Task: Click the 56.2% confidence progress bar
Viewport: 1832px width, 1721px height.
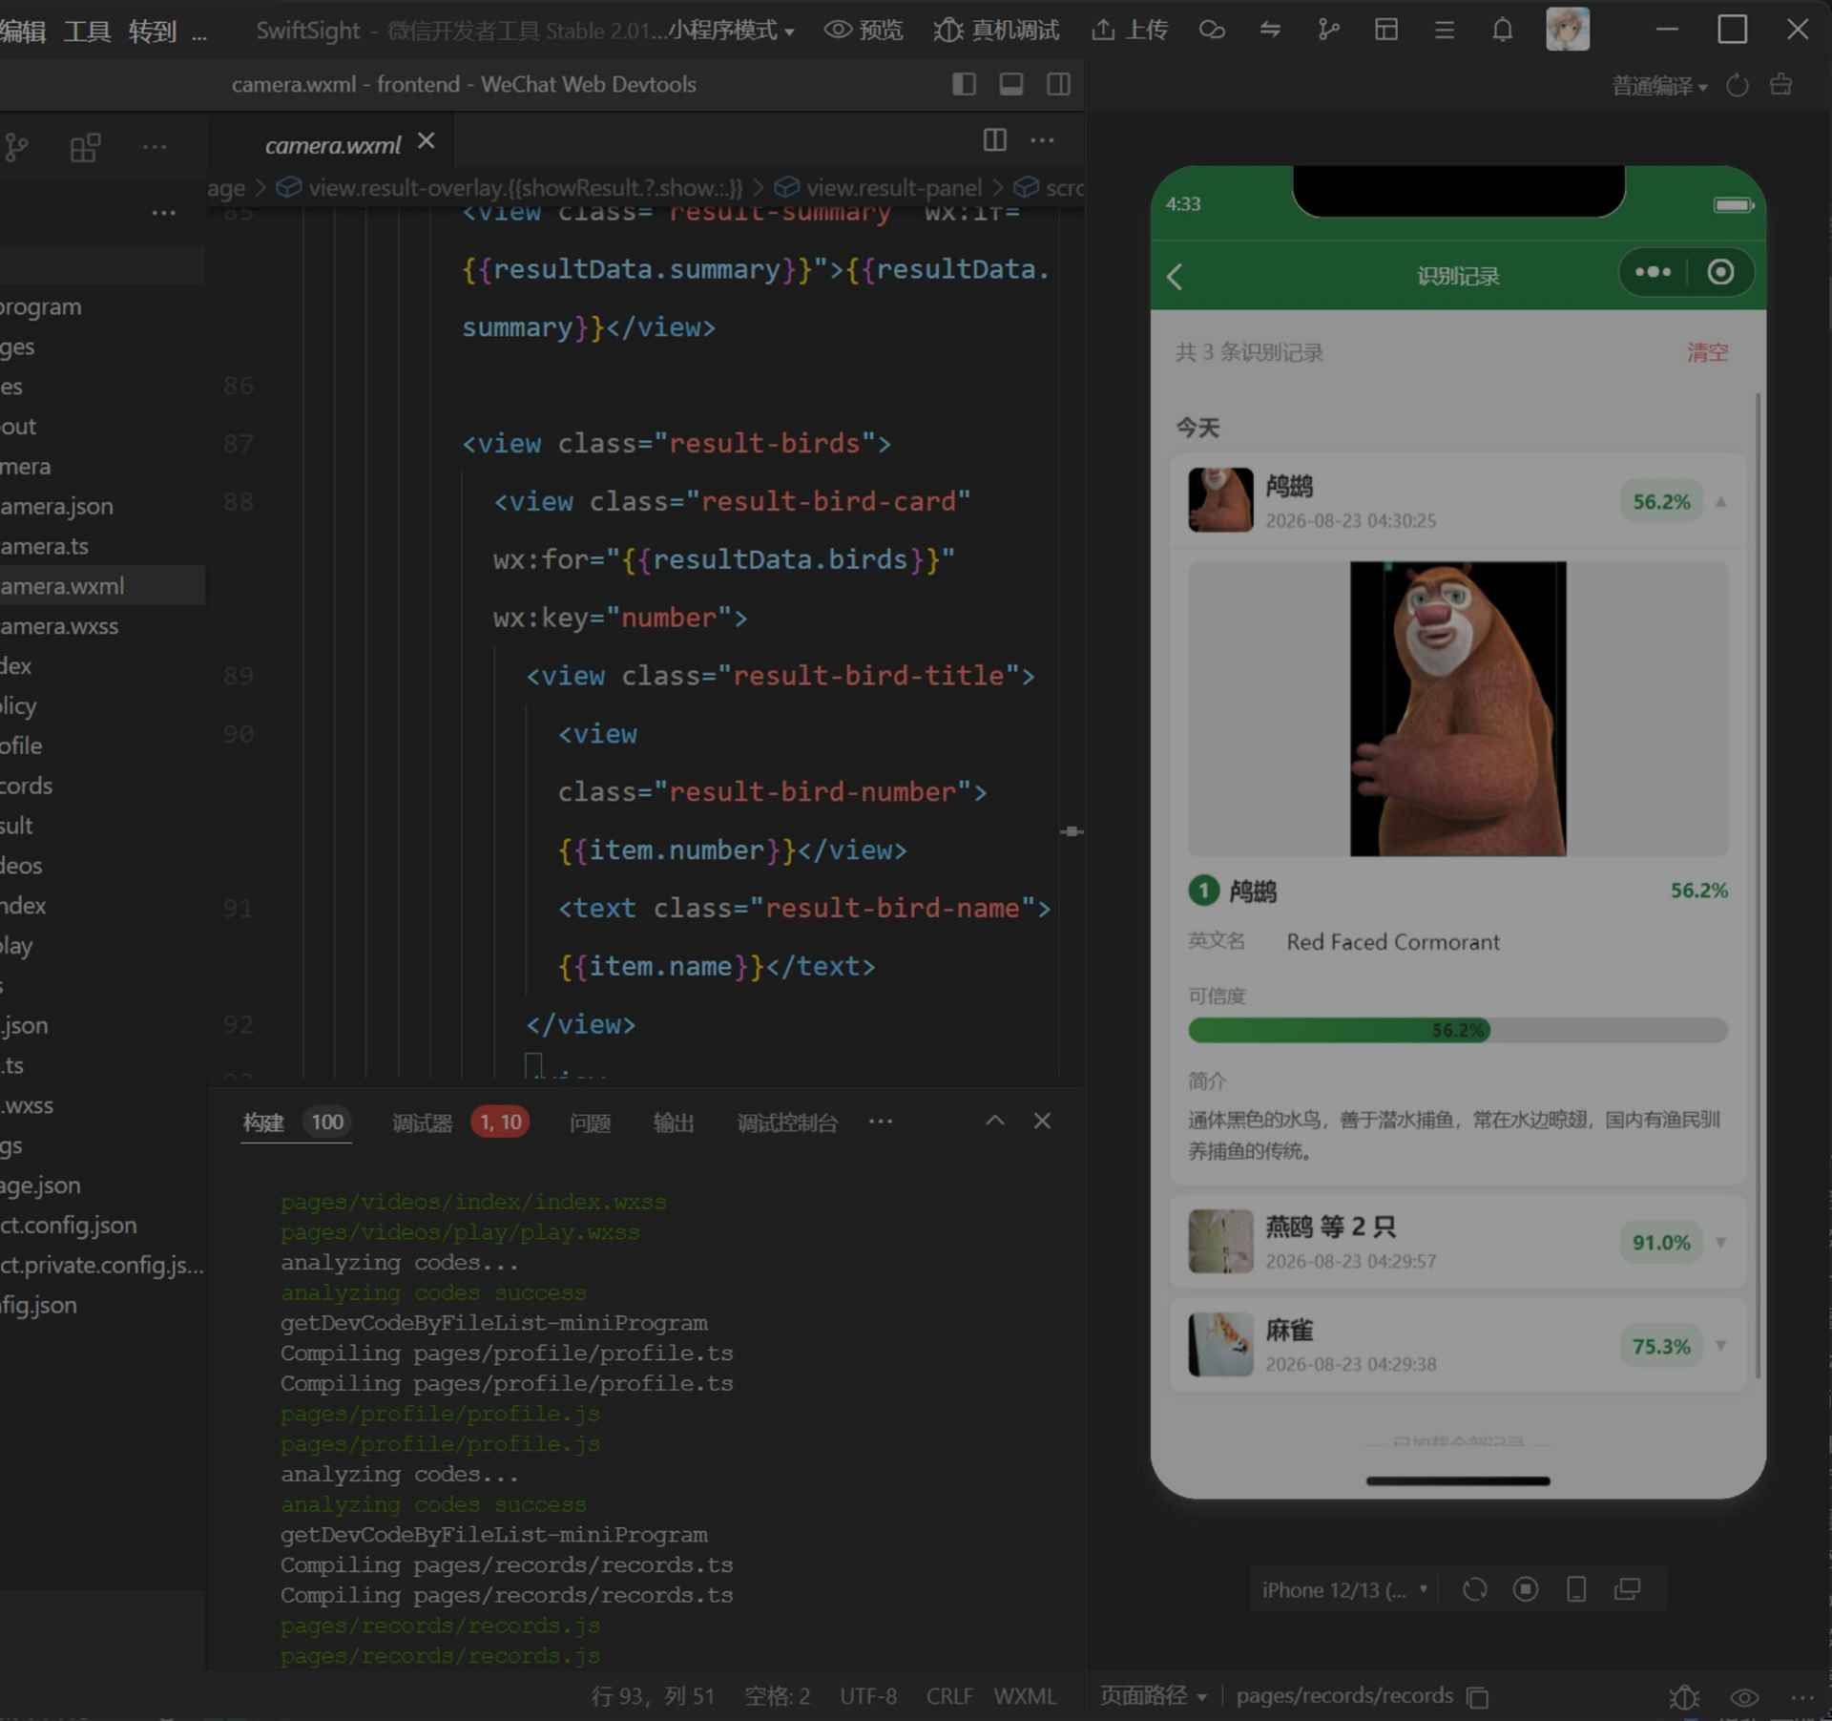Action: (x=1457, y=1030)
